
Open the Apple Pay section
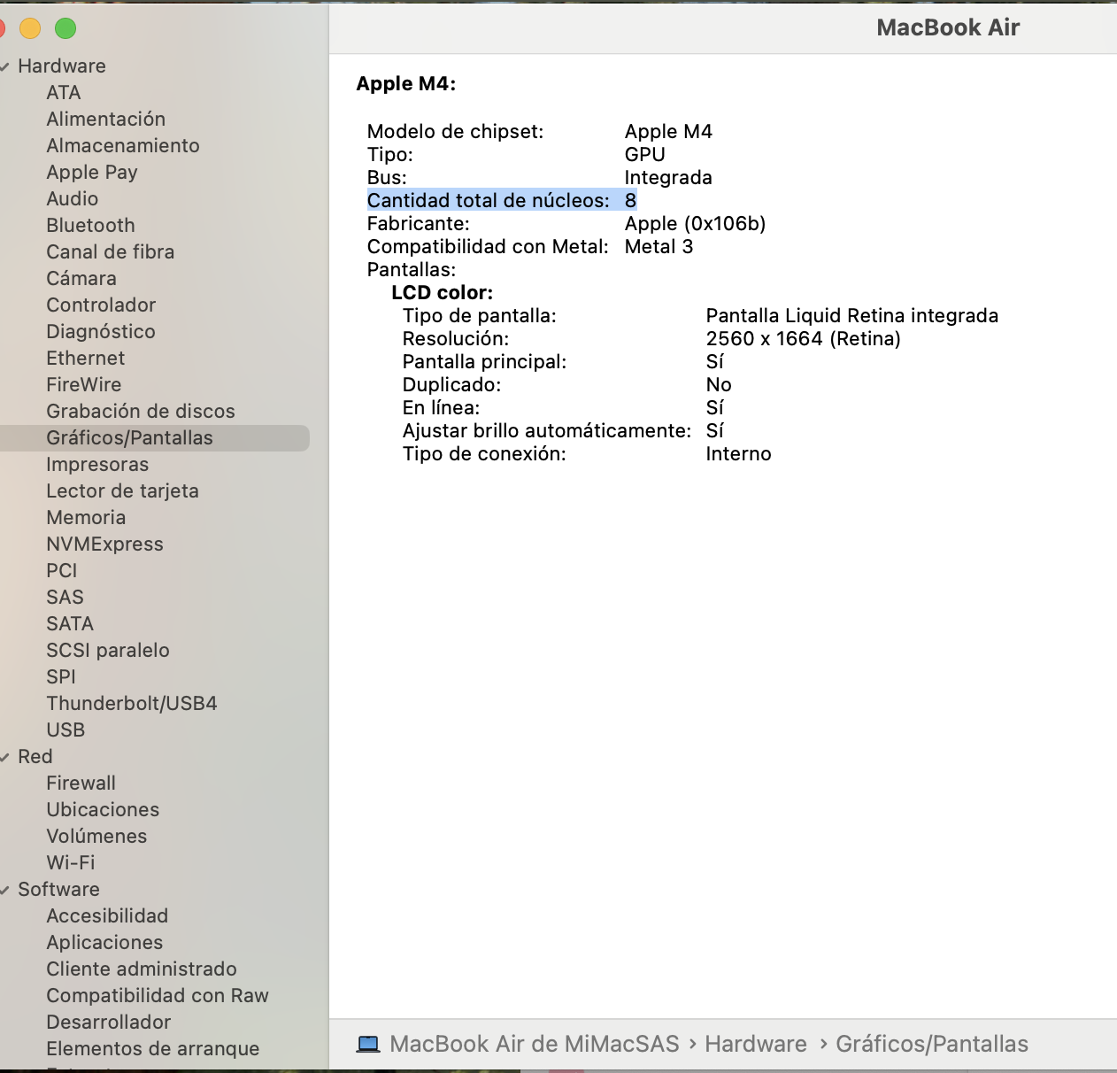pyautogui.click(x=91, y=172)
